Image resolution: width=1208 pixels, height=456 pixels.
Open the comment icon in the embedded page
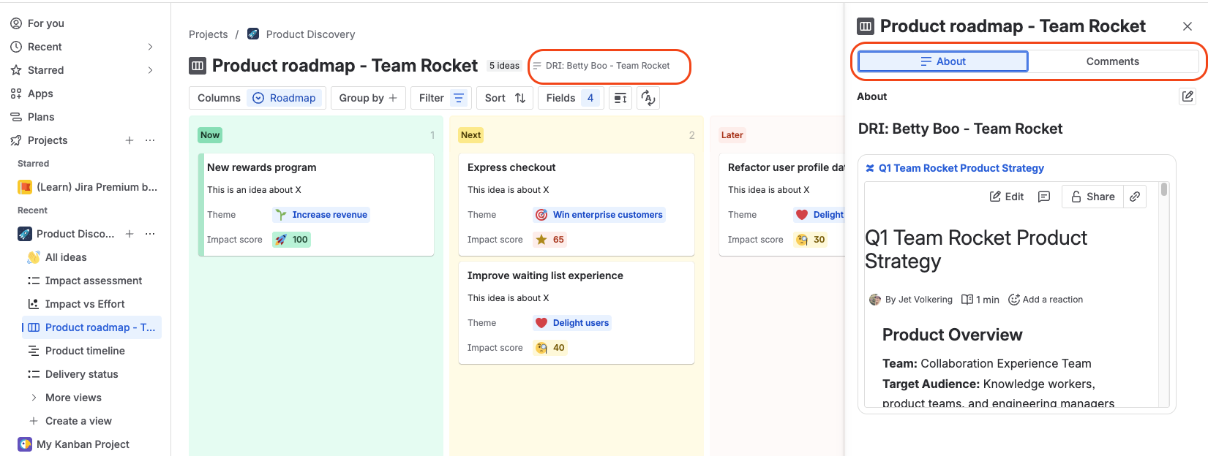[1044, 197]
